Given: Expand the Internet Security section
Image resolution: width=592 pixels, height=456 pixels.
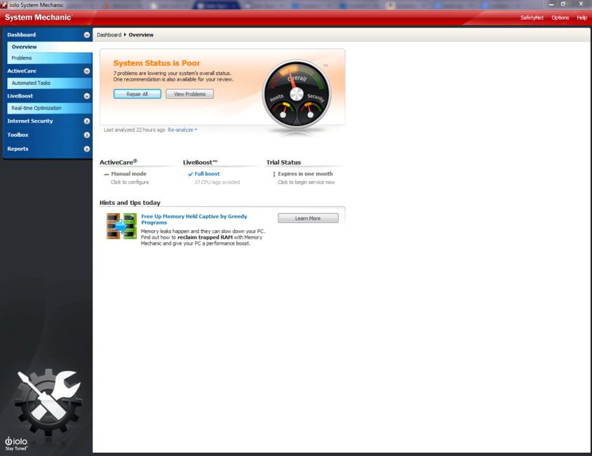Looking at the screenshot, I should click(x=86, y=121).
